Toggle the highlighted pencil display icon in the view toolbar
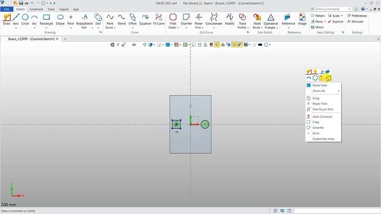The image size is (381, 214). (x=239, y=45)
